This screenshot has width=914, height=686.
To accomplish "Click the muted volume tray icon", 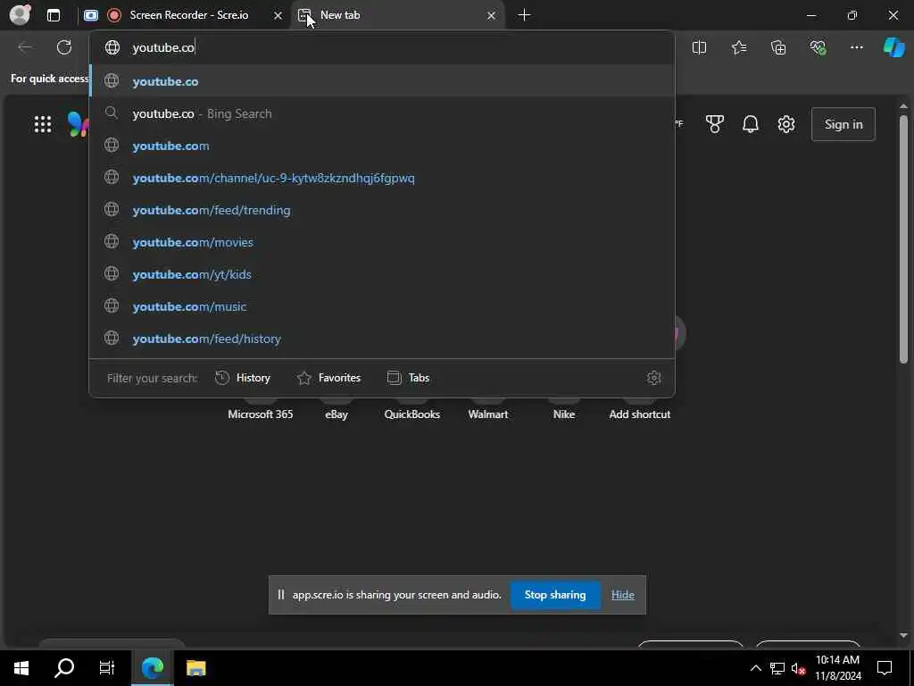I will tap(799, 668).
